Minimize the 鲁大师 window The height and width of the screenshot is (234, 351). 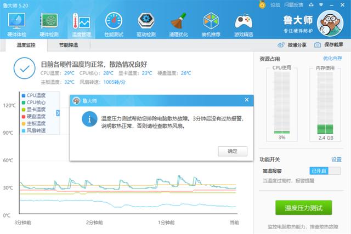tap(332, 5)
